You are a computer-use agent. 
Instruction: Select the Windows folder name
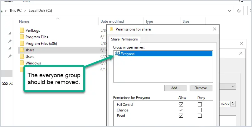click(33, 63)
